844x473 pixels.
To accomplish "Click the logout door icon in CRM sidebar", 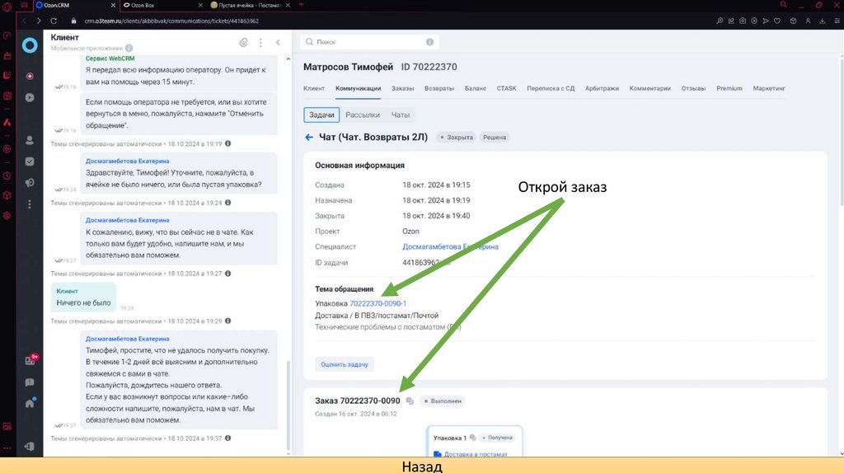I will 30,446.
